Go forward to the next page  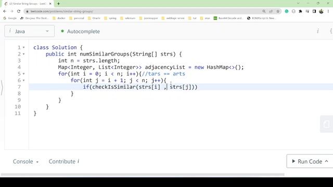coord(11,11)
